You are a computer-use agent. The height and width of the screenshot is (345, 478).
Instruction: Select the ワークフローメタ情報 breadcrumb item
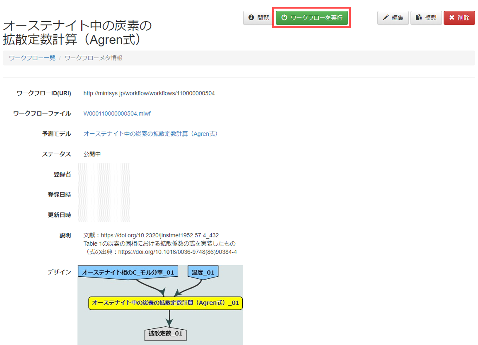(x=93, y=58)
